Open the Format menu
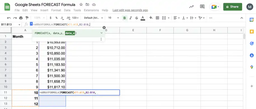Screen dimensions: 256x109 point(56,10)
